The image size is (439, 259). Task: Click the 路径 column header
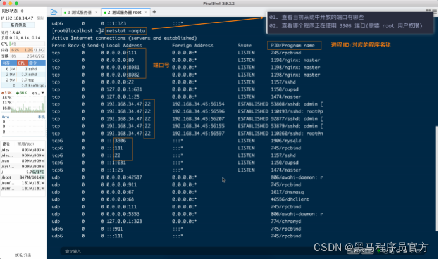(6, 144)
